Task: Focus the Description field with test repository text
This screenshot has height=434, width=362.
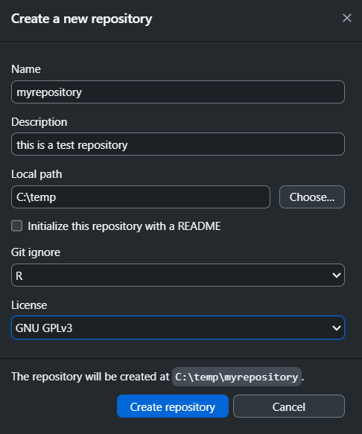Action: [x=178, y=144]
